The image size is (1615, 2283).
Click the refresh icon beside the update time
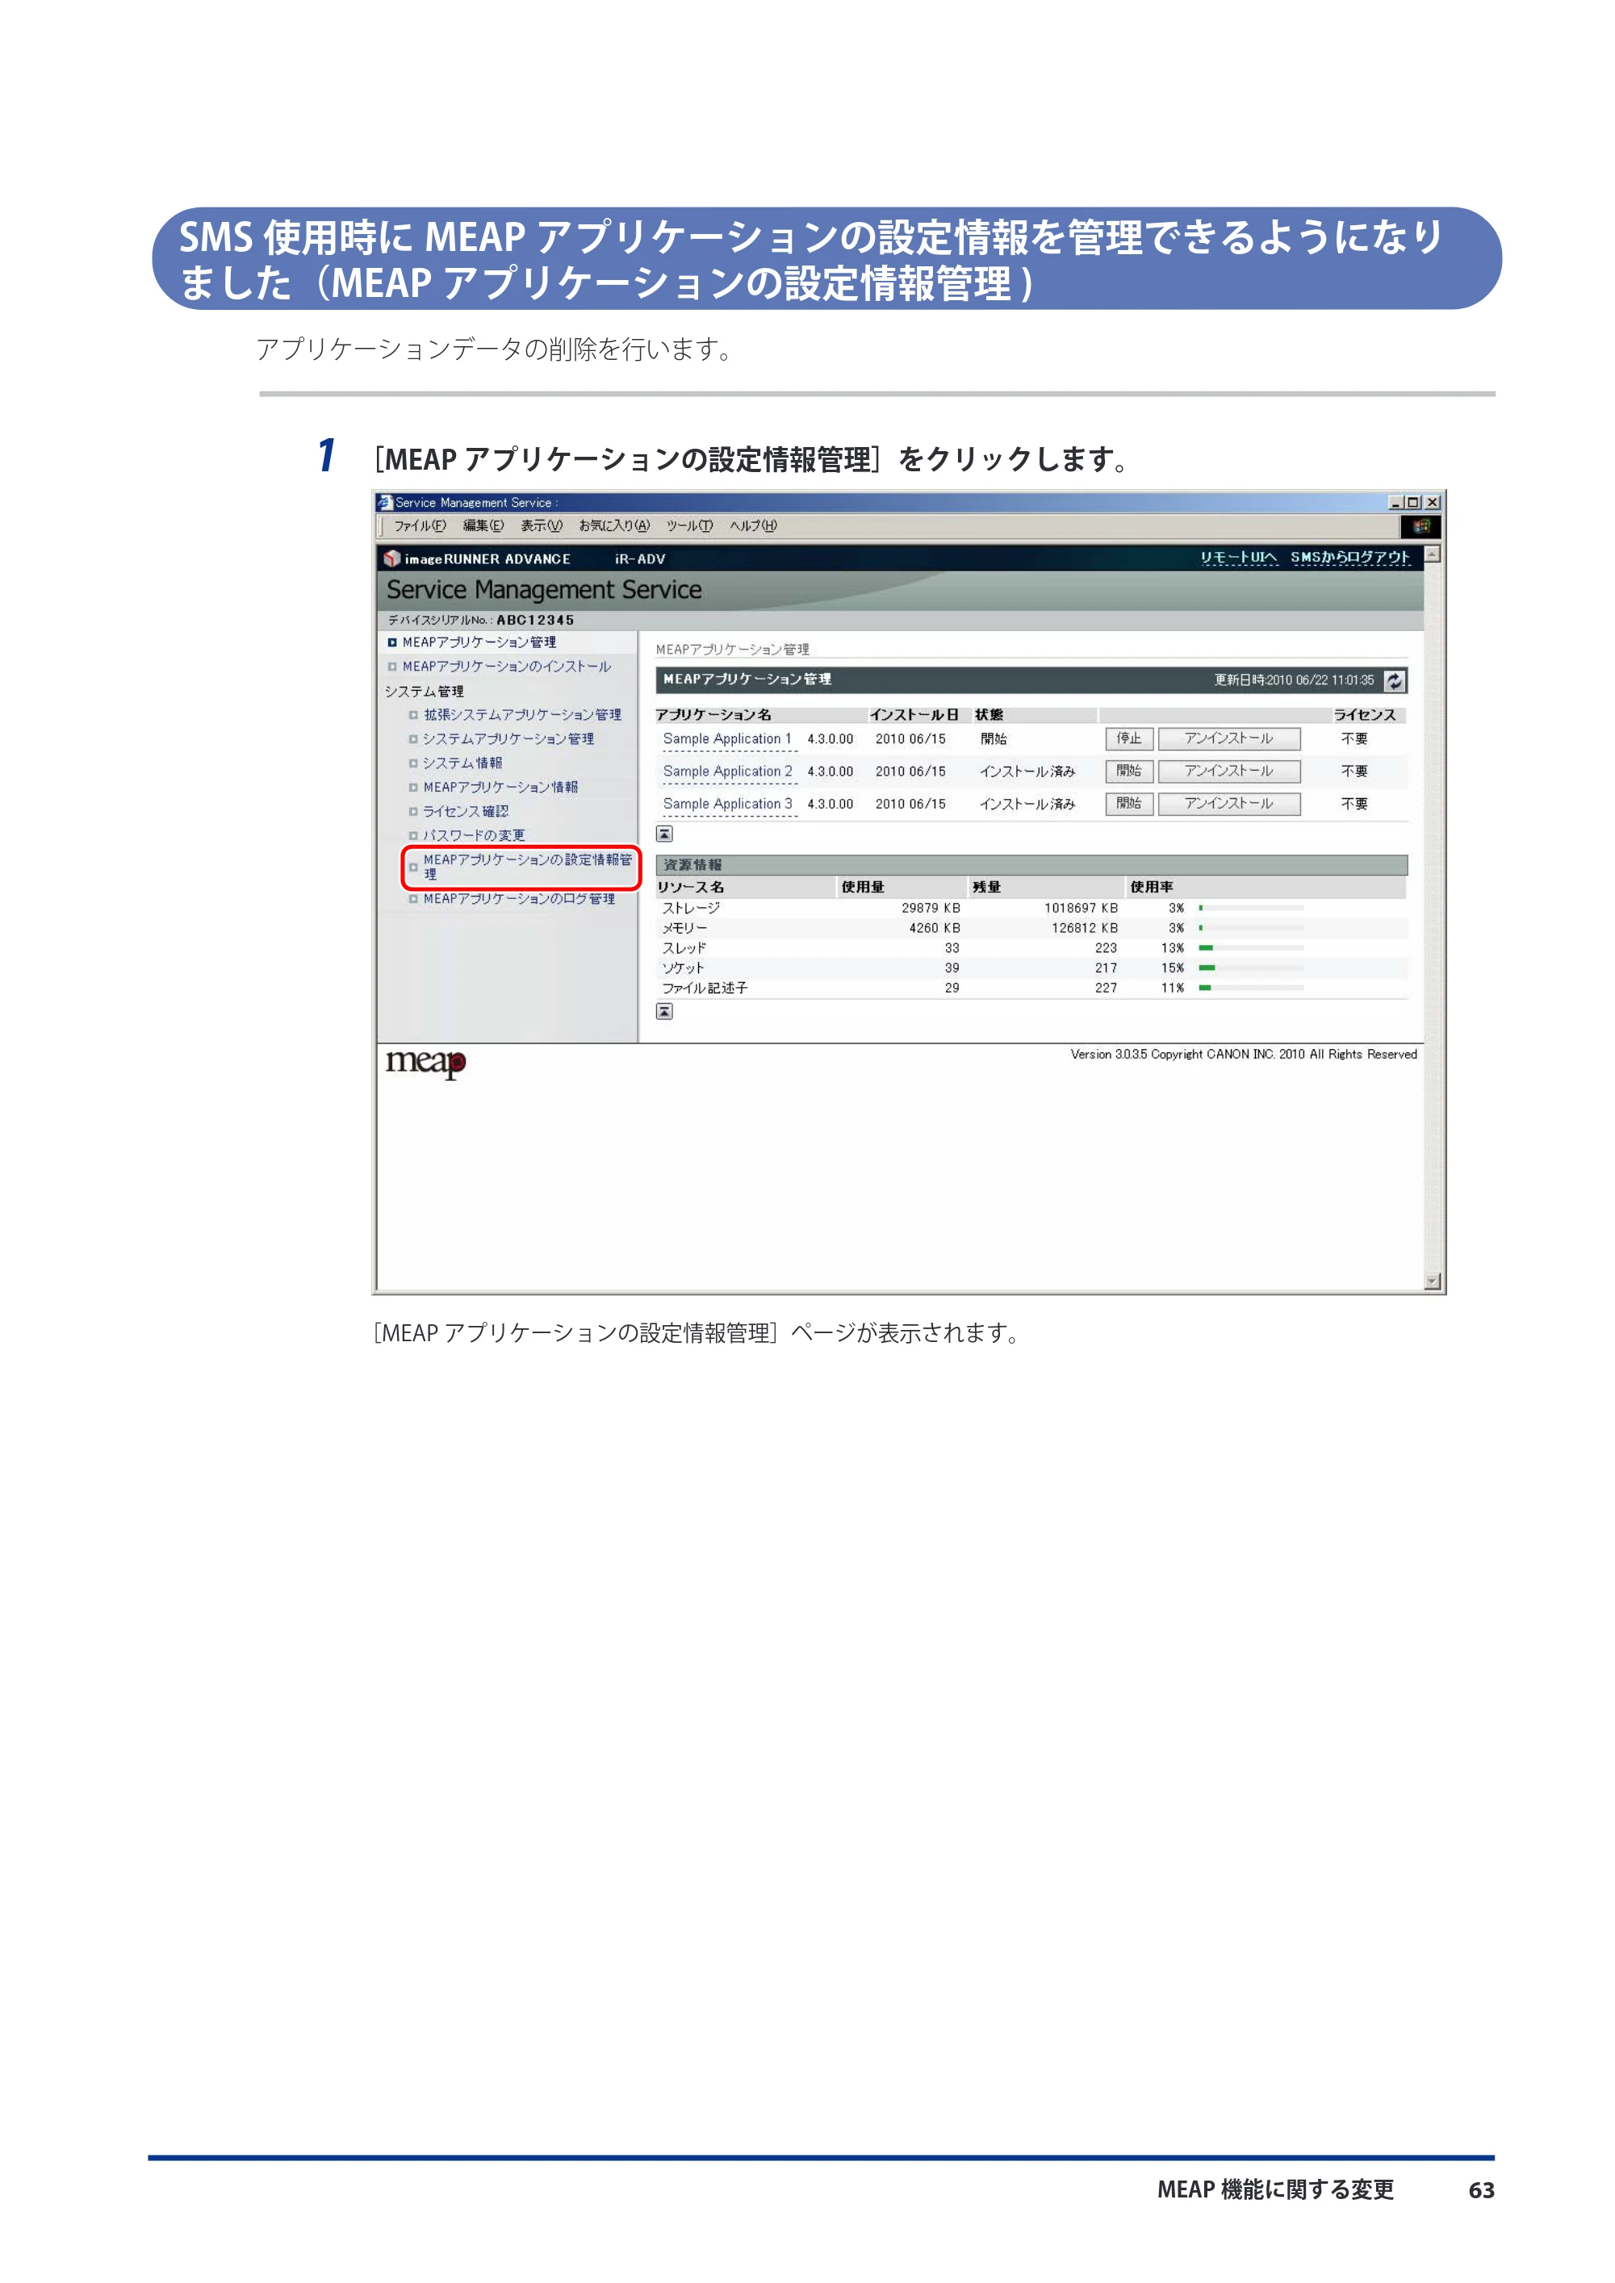(1394, 680)
